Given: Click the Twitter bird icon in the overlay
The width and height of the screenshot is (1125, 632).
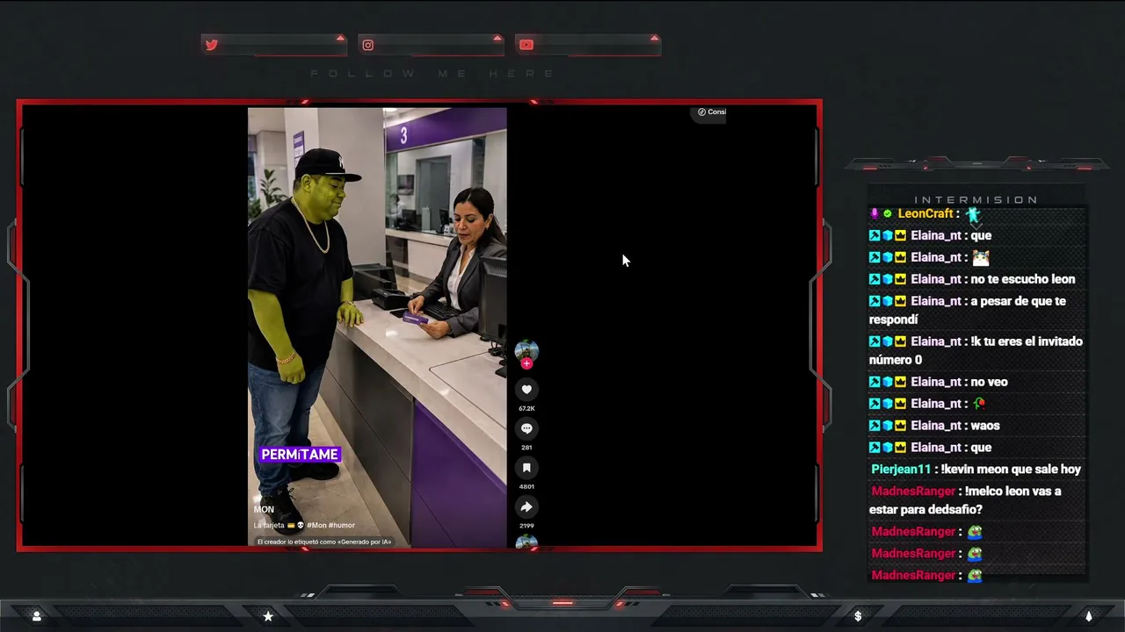Looking at the screenshot, I should (x=212, y=45).
